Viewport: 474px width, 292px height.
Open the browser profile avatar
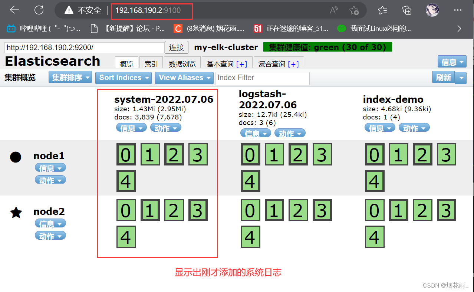pos(432,10)
